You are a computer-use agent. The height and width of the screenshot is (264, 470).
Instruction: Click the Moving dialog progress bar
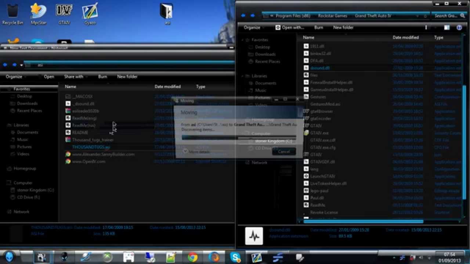tap(239, 138)
